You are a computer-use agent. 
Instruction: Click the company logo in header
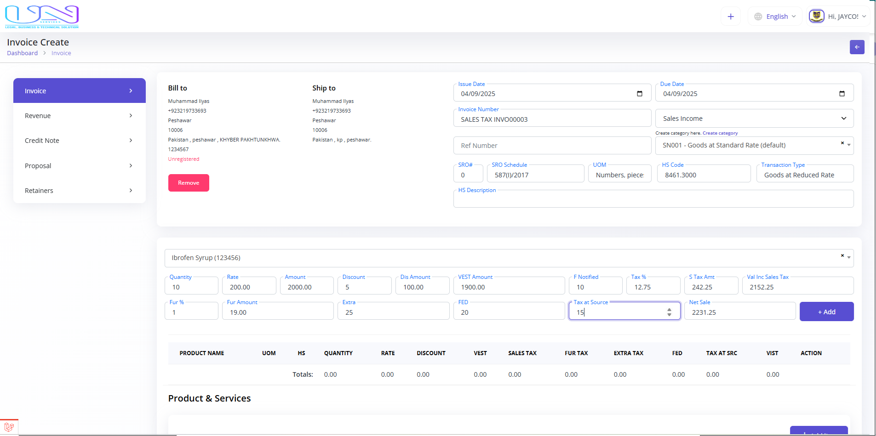42,17
